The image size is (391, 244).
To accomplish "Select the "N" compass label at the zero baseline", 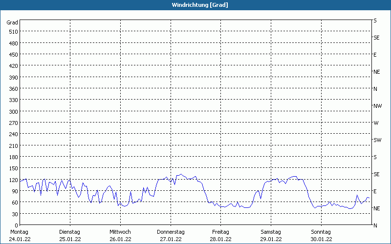I will click(x=375, y=225).
